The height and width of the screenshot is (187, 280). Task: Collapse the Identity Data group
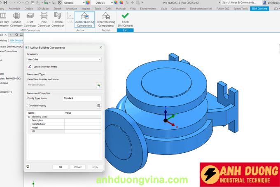tap(29, 117)
